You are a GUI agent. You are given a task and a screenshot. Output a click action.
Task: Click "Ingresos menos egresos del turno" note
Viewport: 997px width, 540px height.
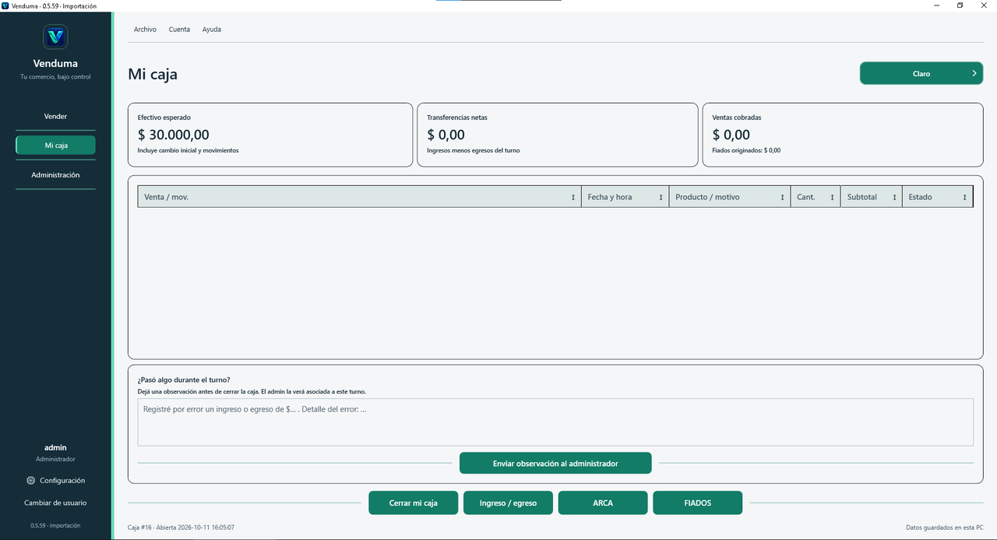474,150
